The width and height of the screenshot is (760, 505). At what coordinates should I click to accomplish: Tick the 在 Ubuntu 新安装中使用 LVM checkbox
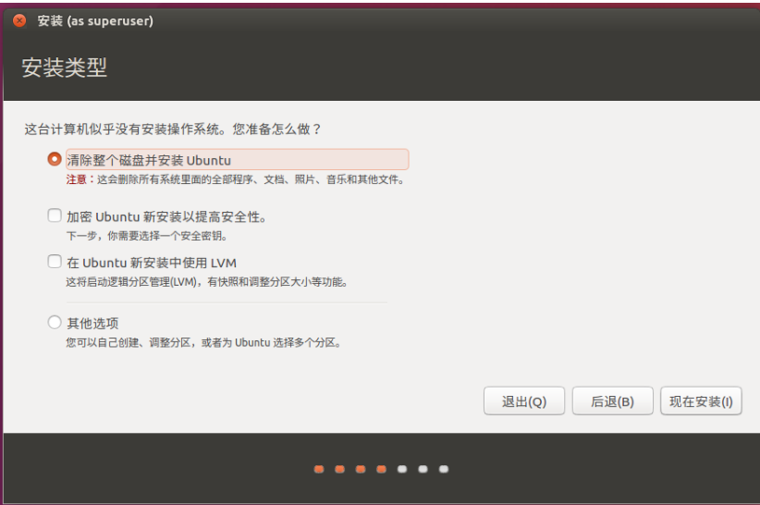coord(55,261)
